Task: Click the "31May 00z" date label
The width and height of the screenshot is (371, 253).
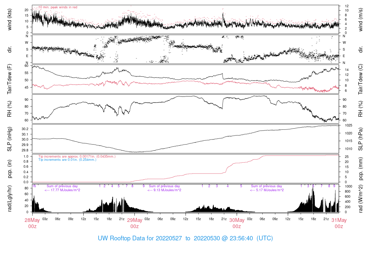Action: (339, 223)
